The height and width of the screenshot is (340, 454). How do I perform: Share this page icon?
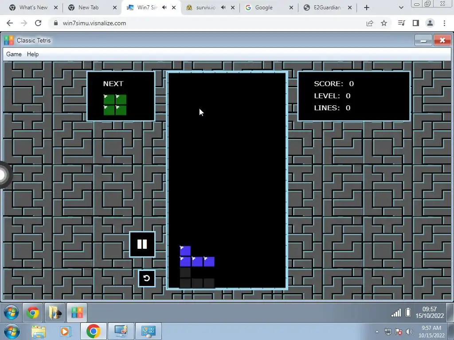[370, 23]
